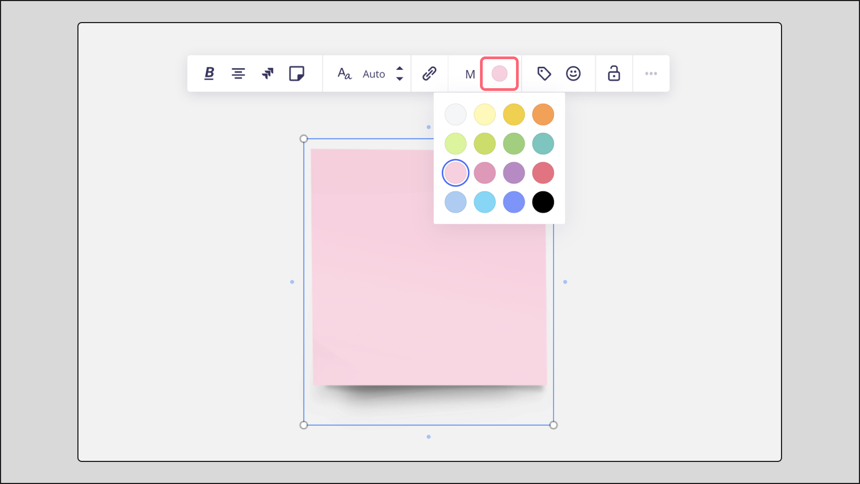The image size is (860, 484).
Task: Decrease font size with the down stepper
Action: point(399,78)
